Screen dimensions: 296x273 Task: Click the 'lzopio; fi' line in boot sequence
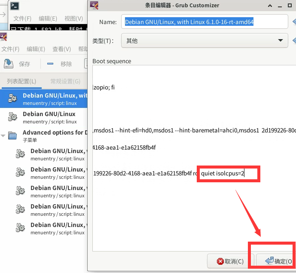click(104, 87)
